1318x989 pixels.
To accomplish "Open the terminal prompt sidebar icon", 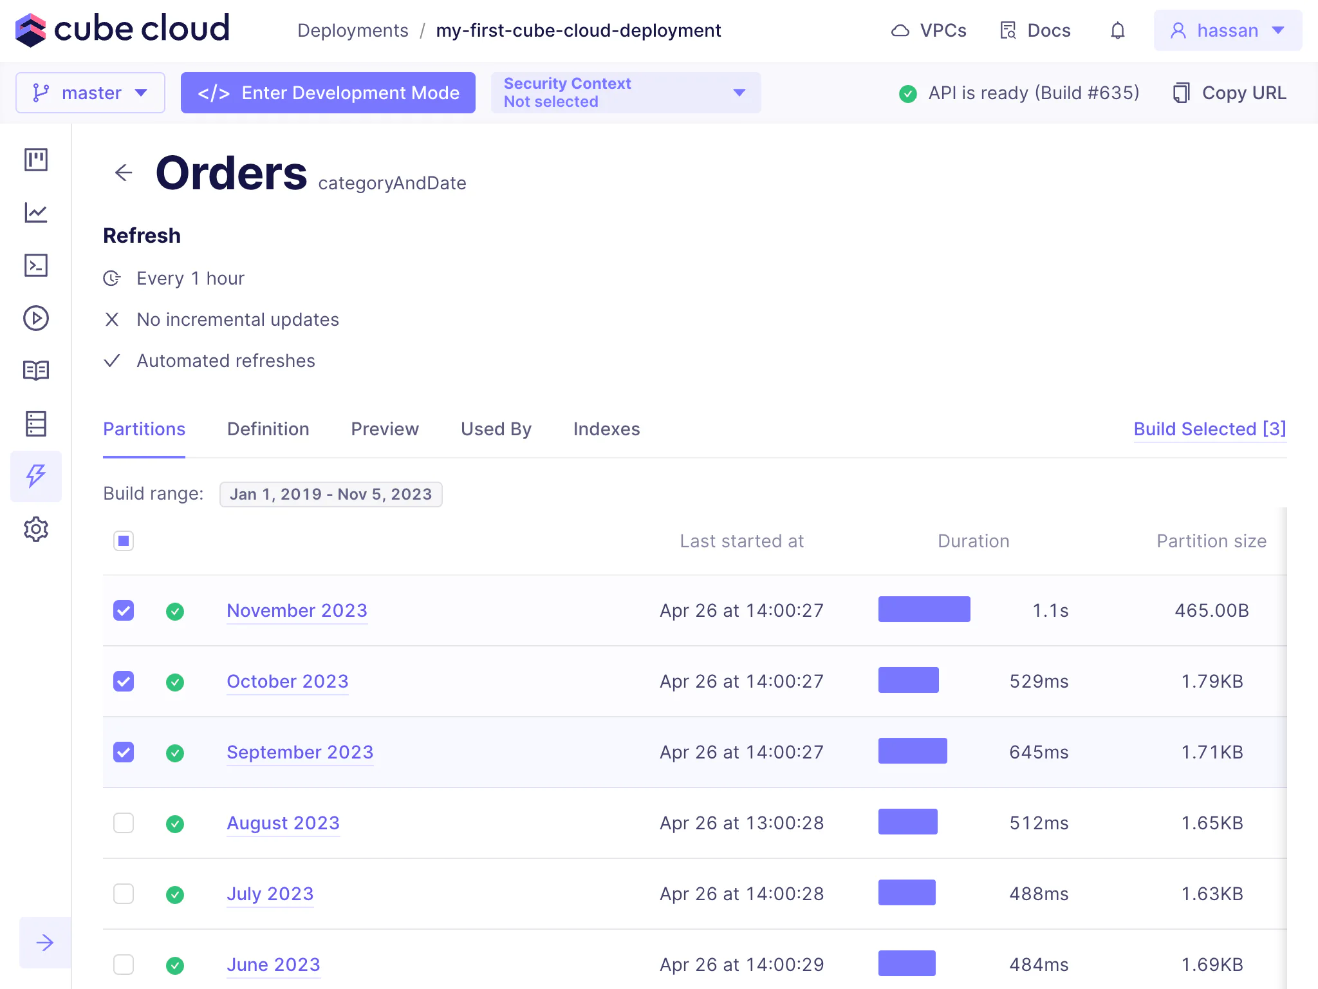I will 36,265.
